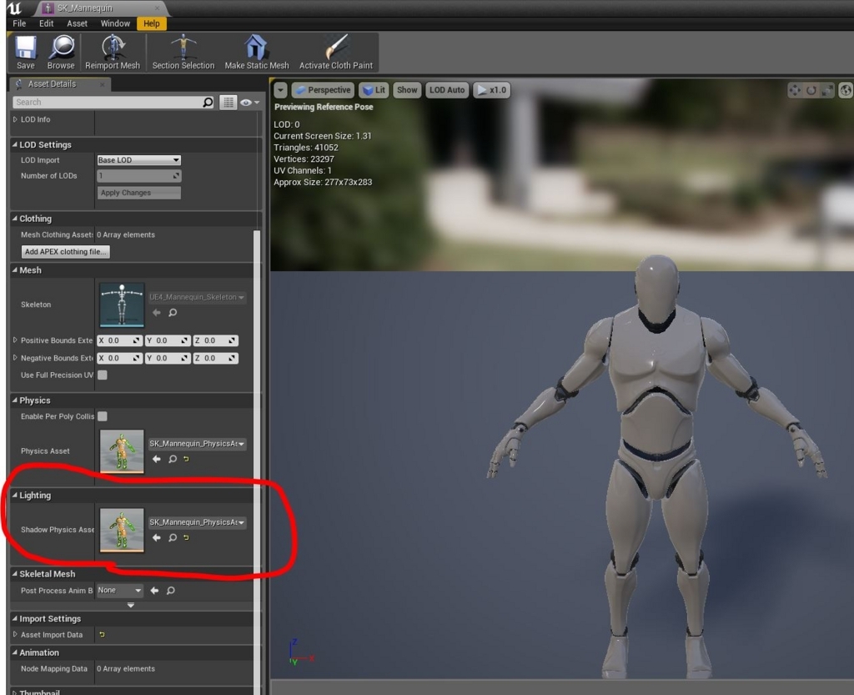Use selected asset arrow for Skeleton
This screenshot has width=854, height=695.
156,313
